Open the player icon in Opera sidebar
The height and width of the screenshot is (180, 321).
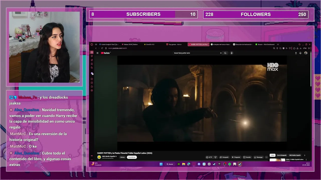tap(92, 79)
